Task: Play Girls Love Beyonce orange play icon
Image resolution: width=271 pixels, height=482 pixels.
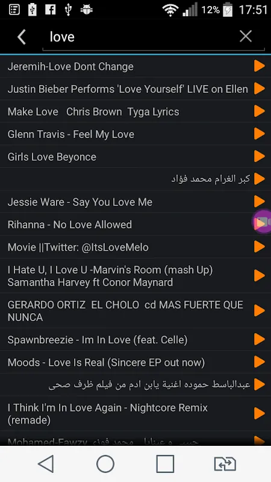Action: tap(260, 157)
